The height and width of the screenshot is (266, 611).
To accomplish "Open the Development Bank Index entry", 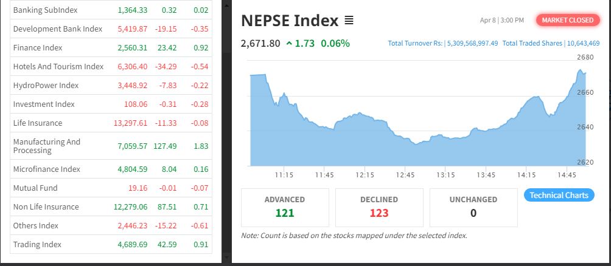I will click(111, 29).
